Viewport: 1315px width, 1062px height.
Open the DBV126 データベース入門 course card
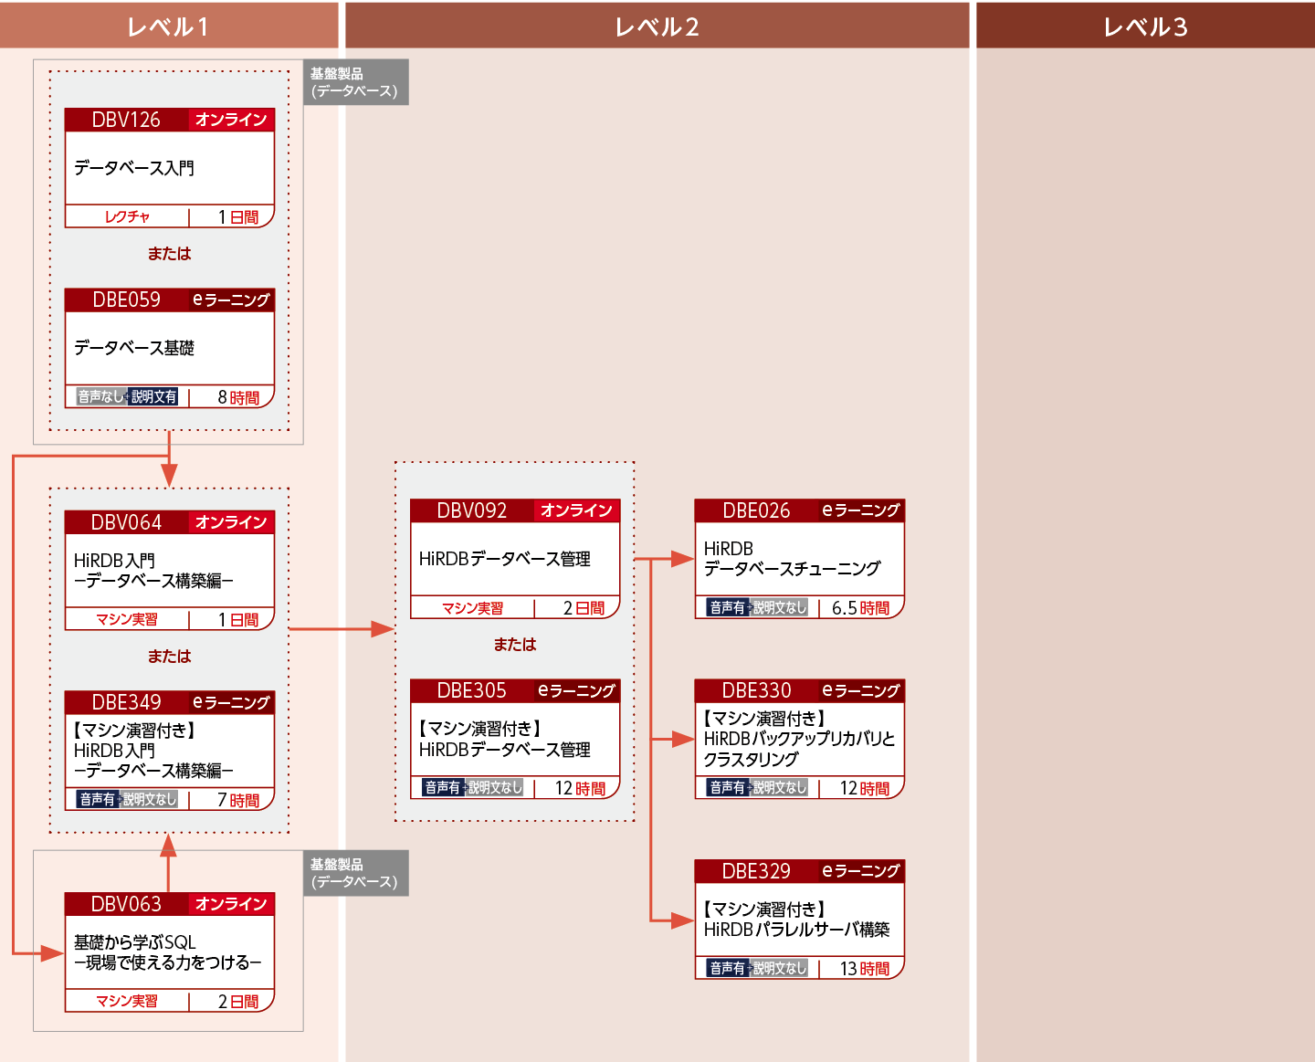coord(170,168)
